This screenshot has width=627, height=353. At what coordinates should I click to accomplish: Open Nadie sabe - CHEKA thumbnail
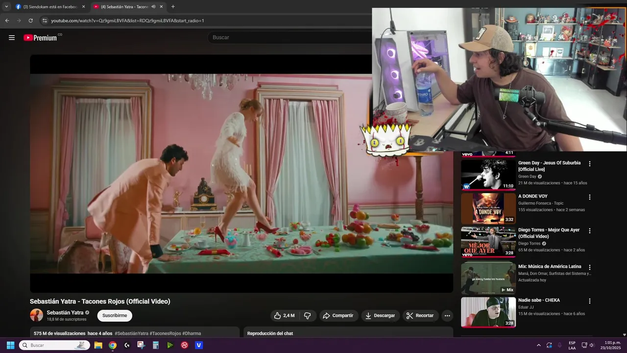(488, 312)
